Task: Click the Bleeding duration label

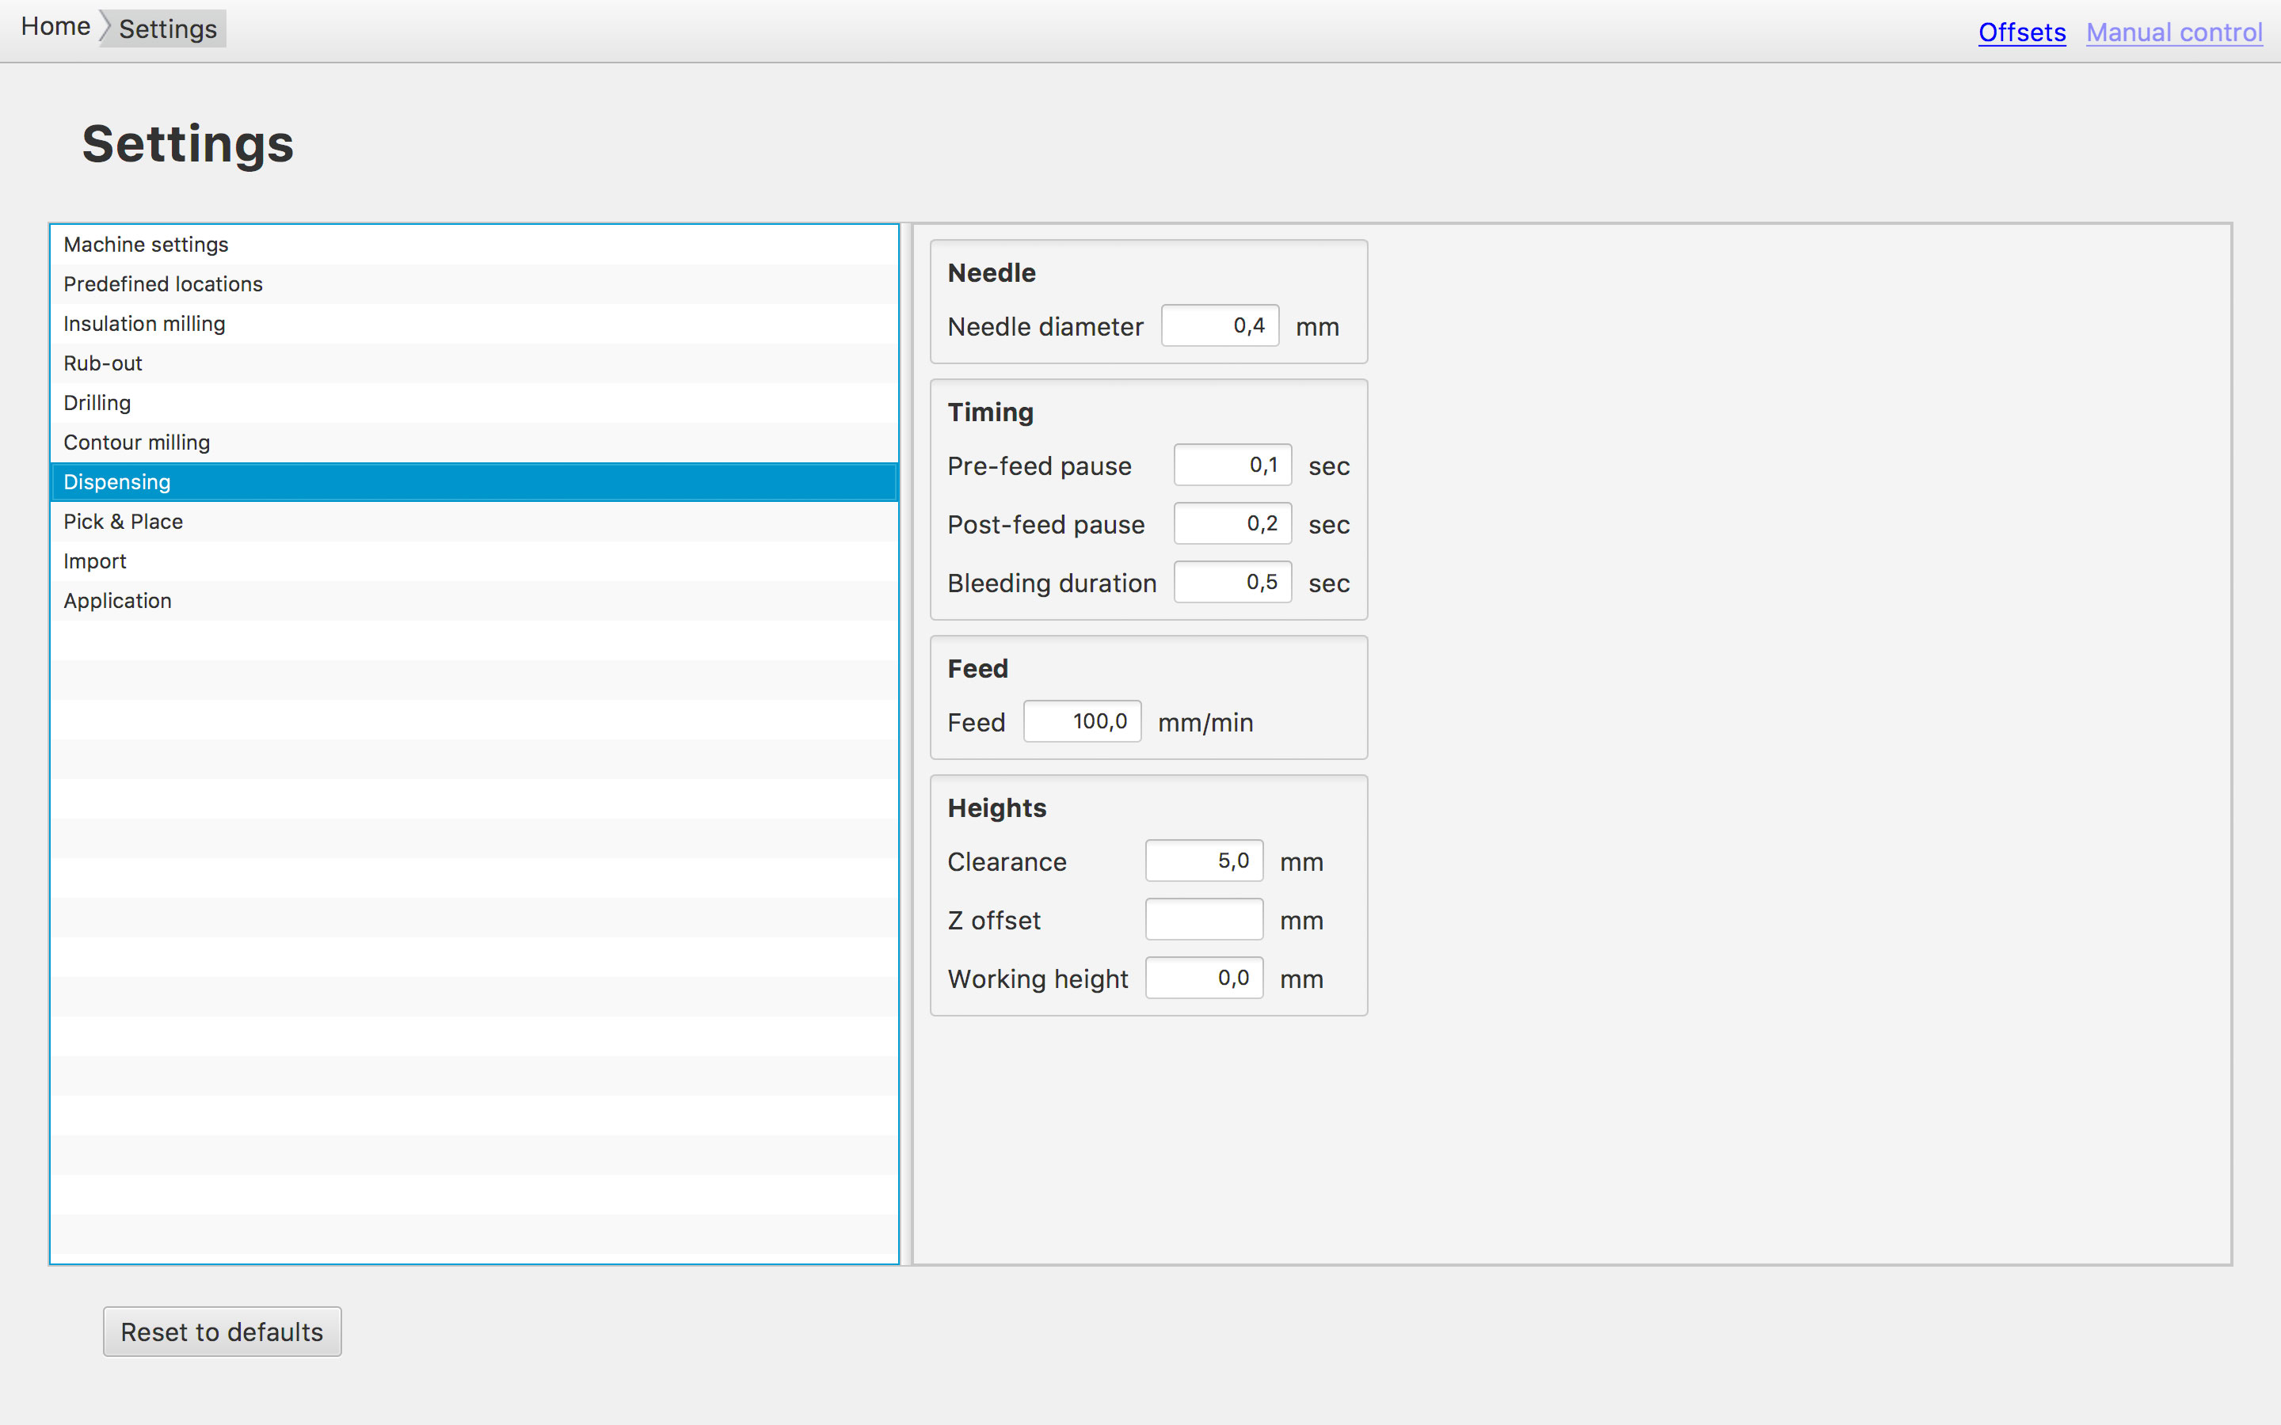Action: tap(1052, 583)
